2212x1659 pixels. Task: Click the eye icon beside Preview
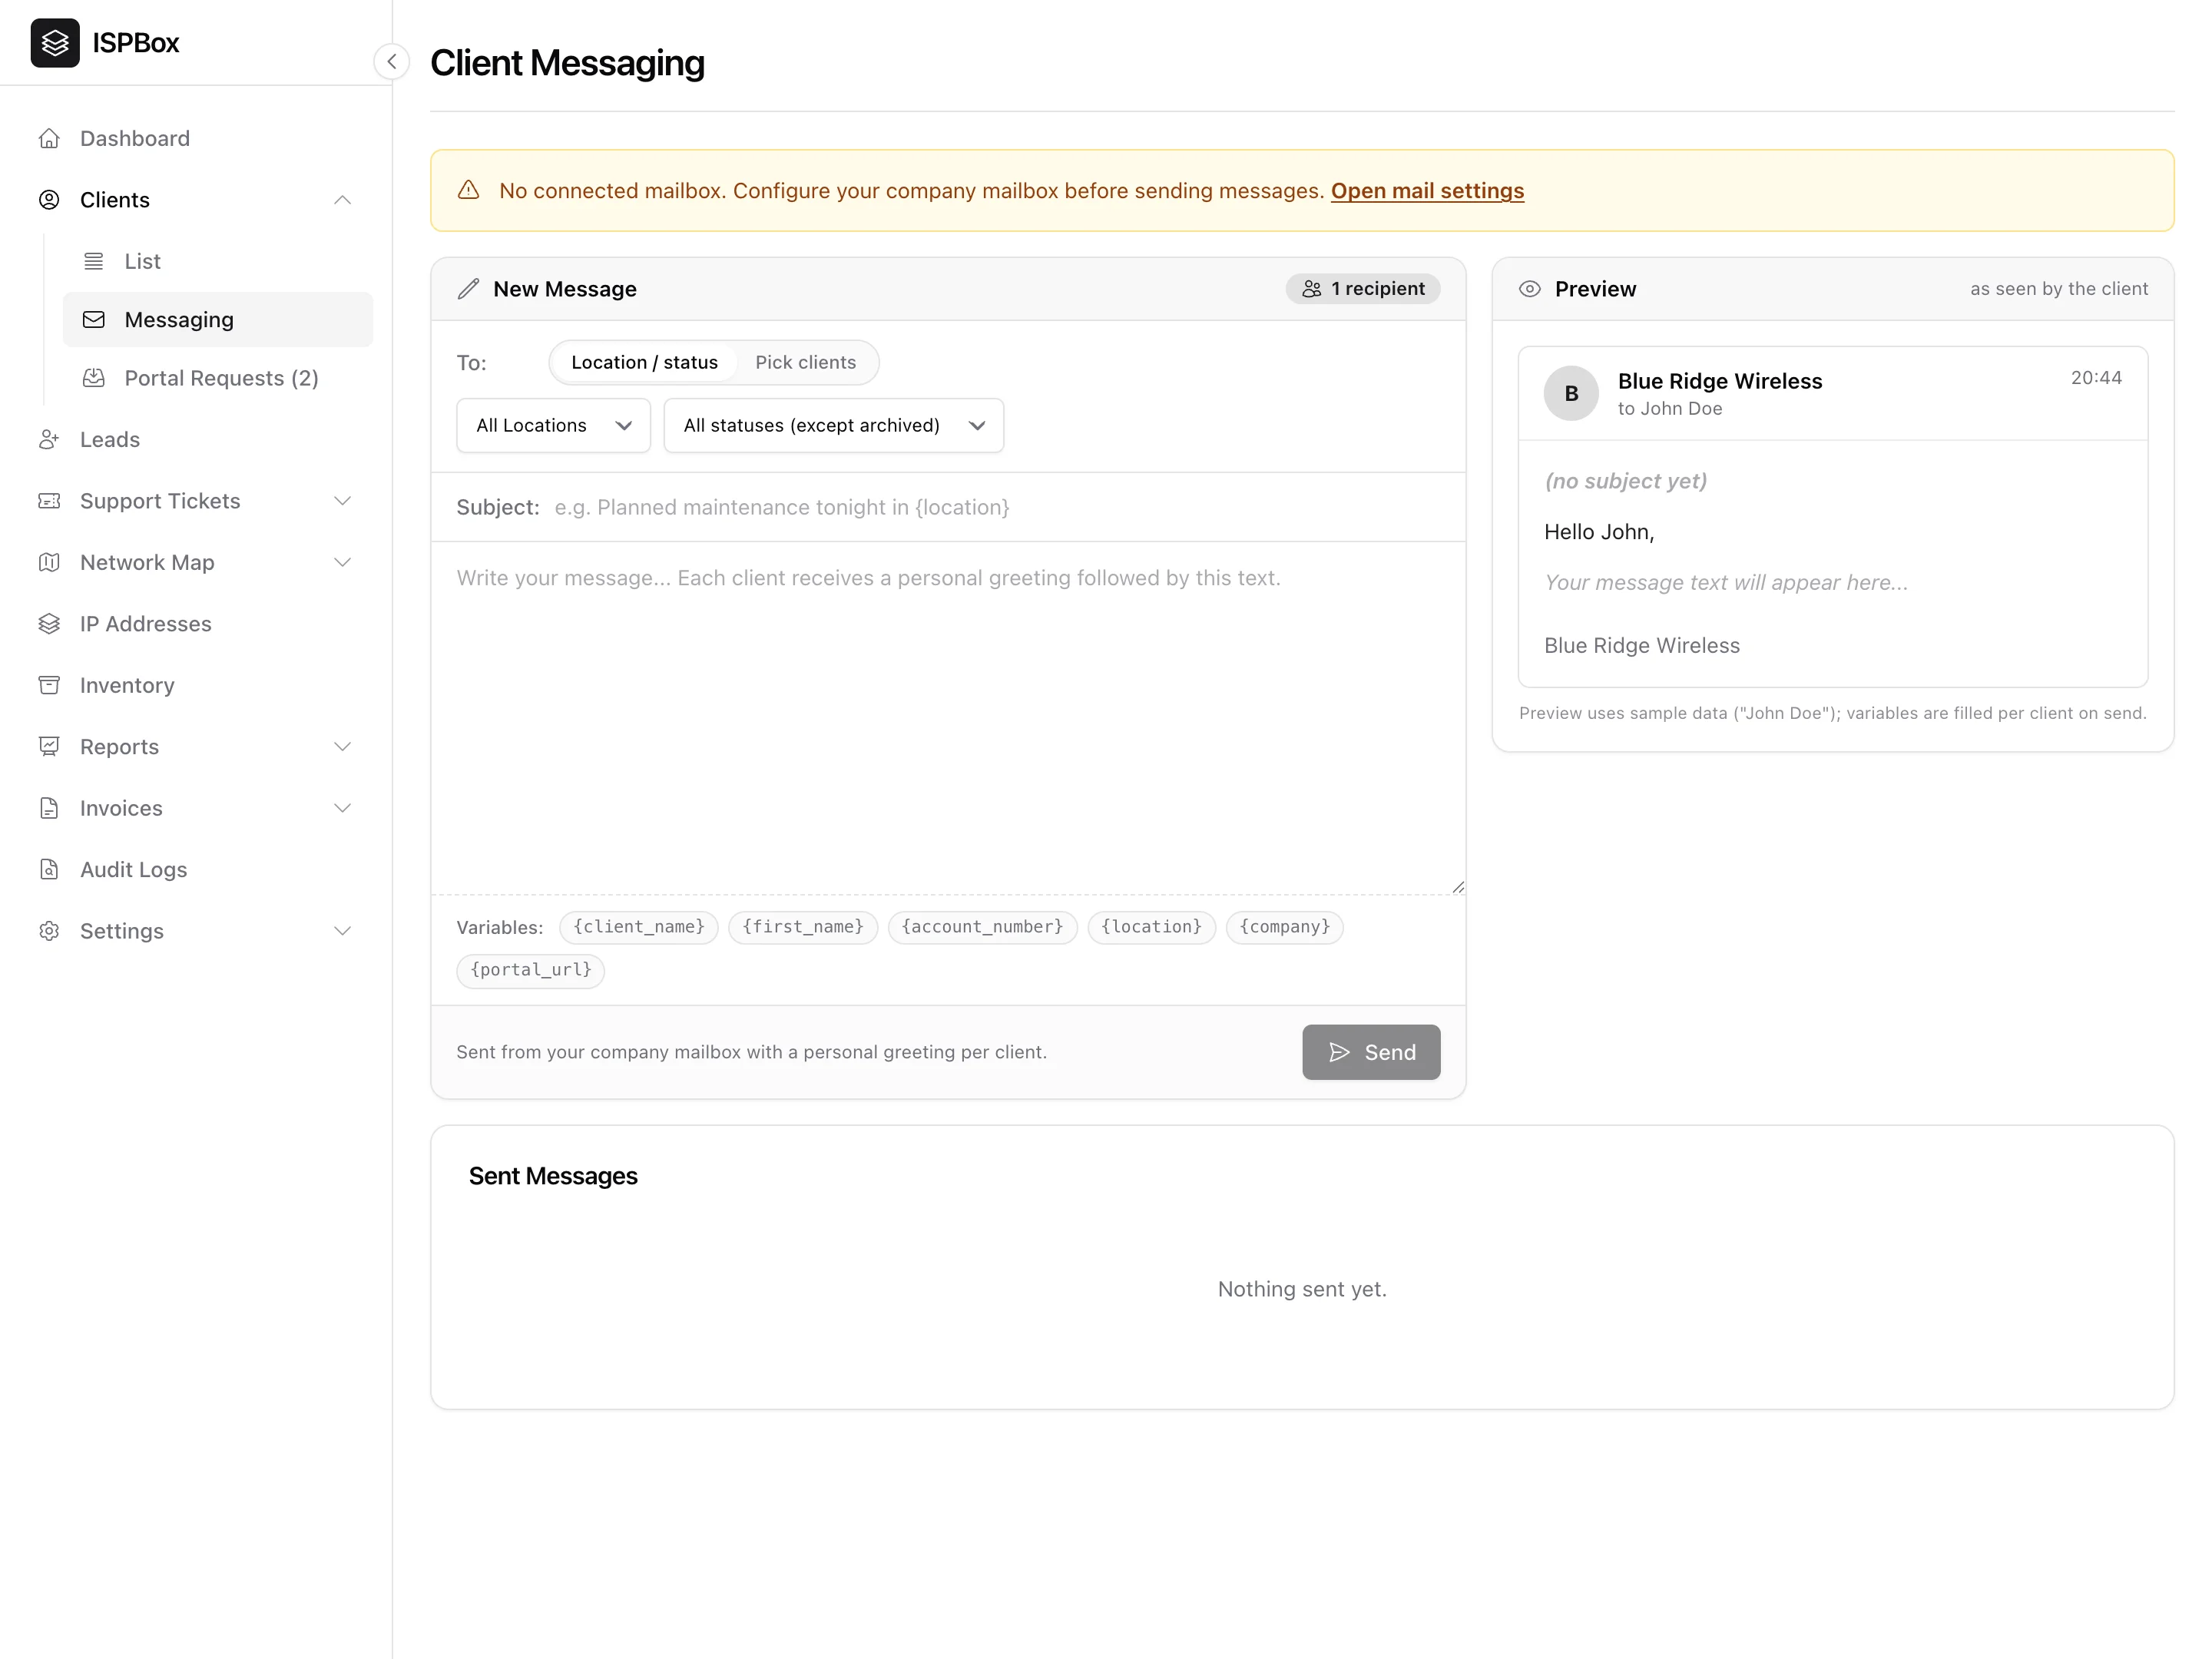click(x=1529, y=289)
